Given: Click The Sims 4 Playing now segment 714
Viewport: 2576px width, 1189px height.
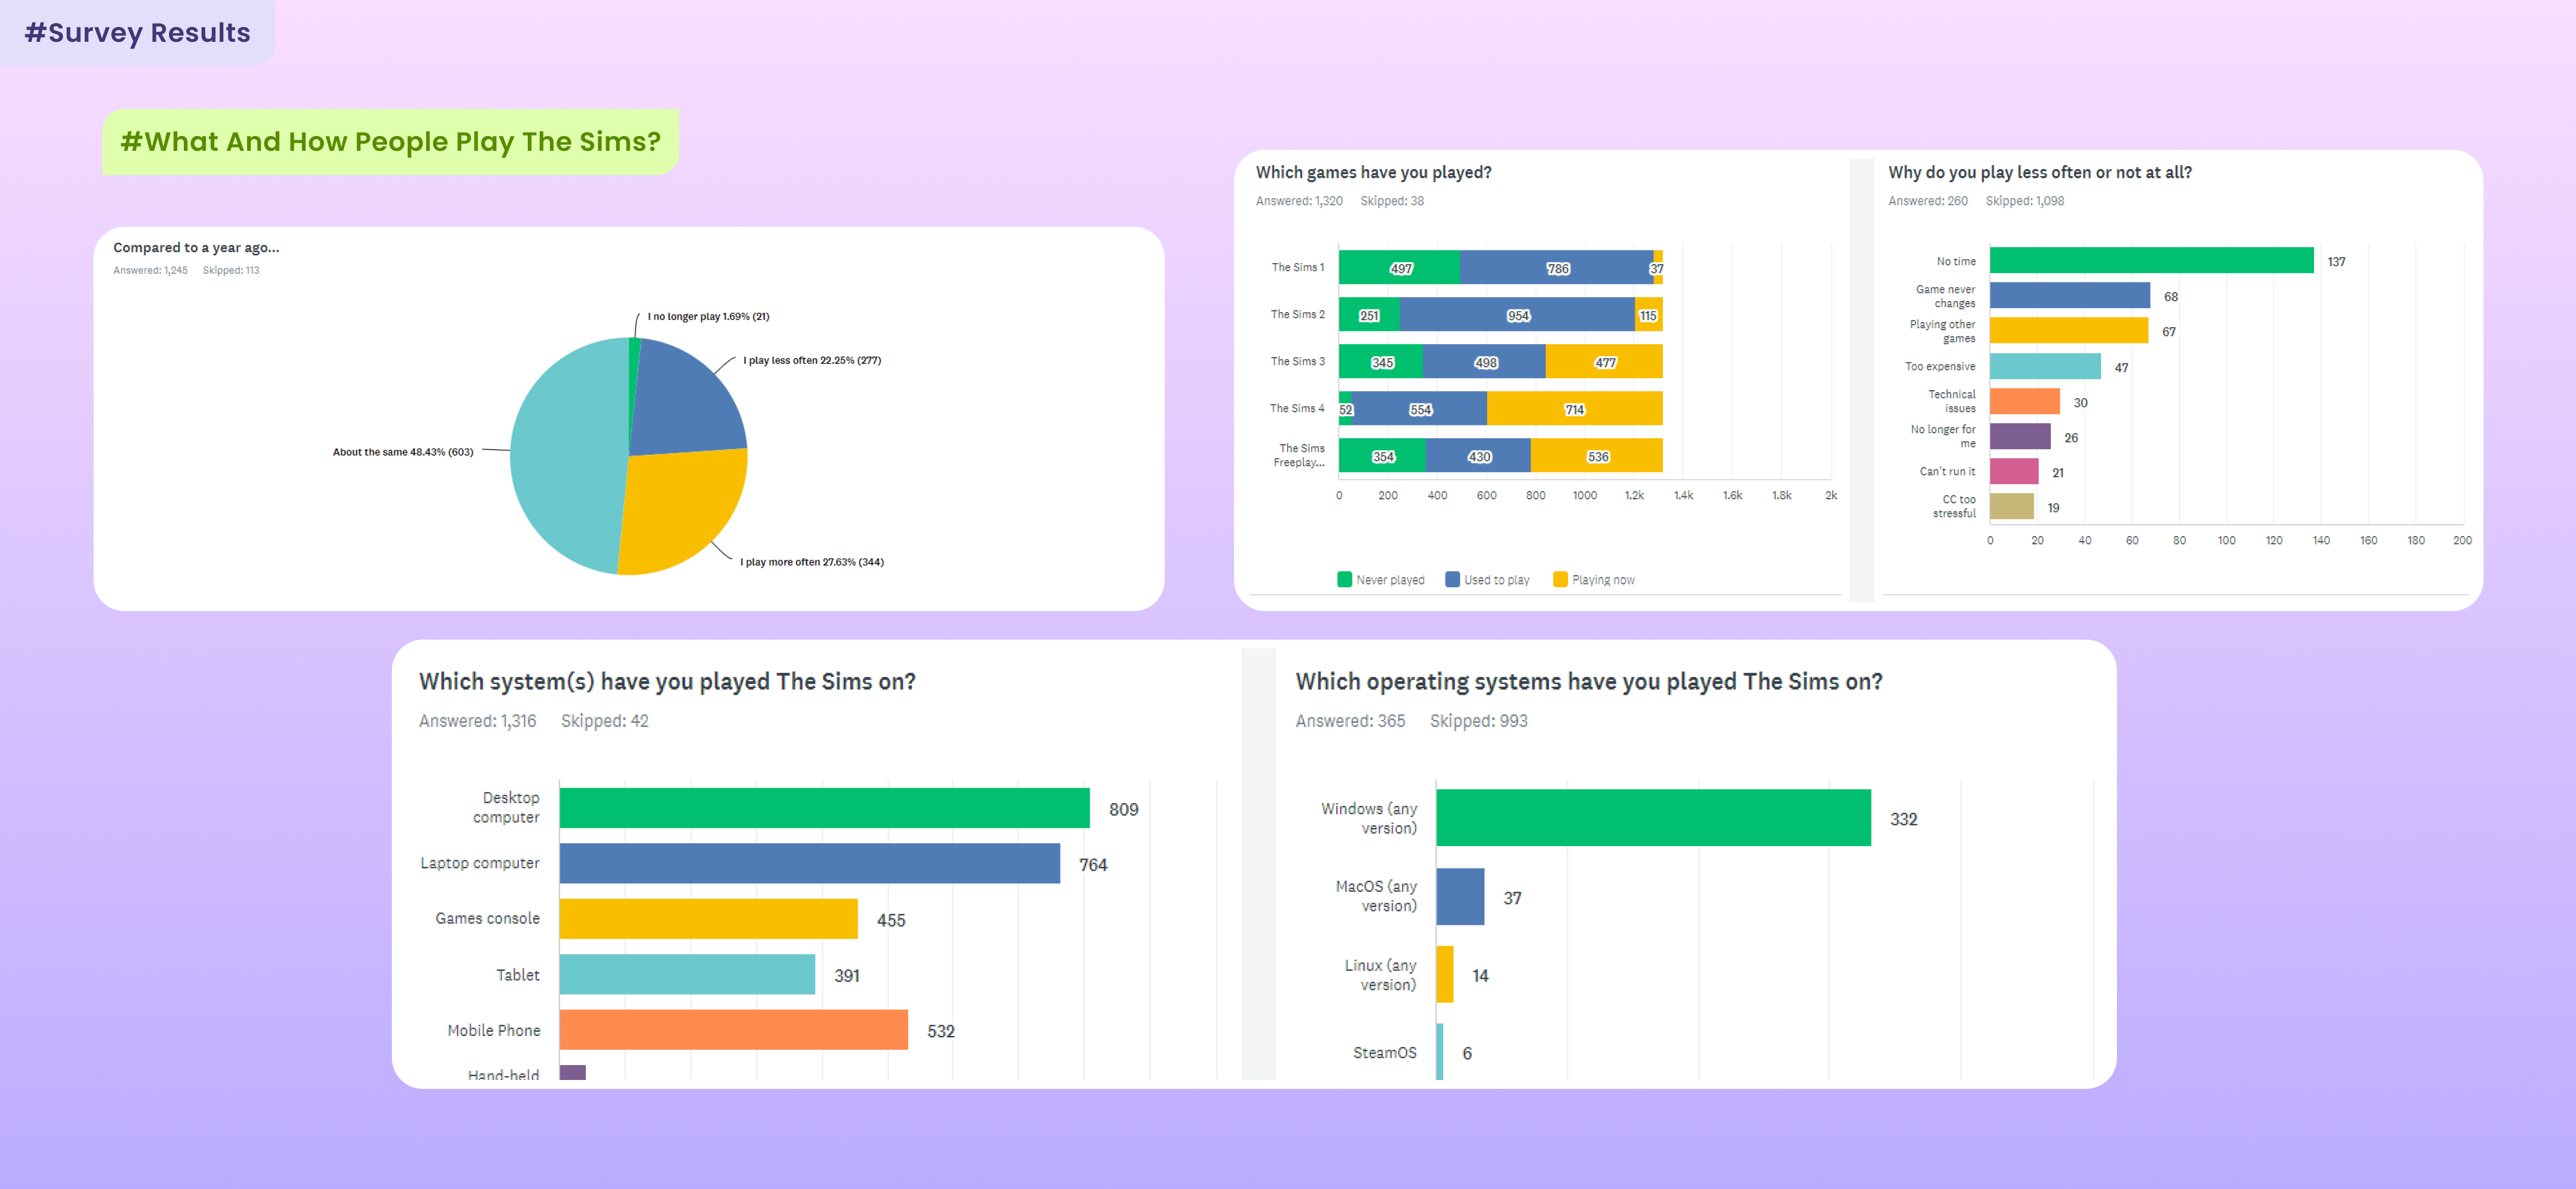Looking at the screenshot, I should 1574,409.
